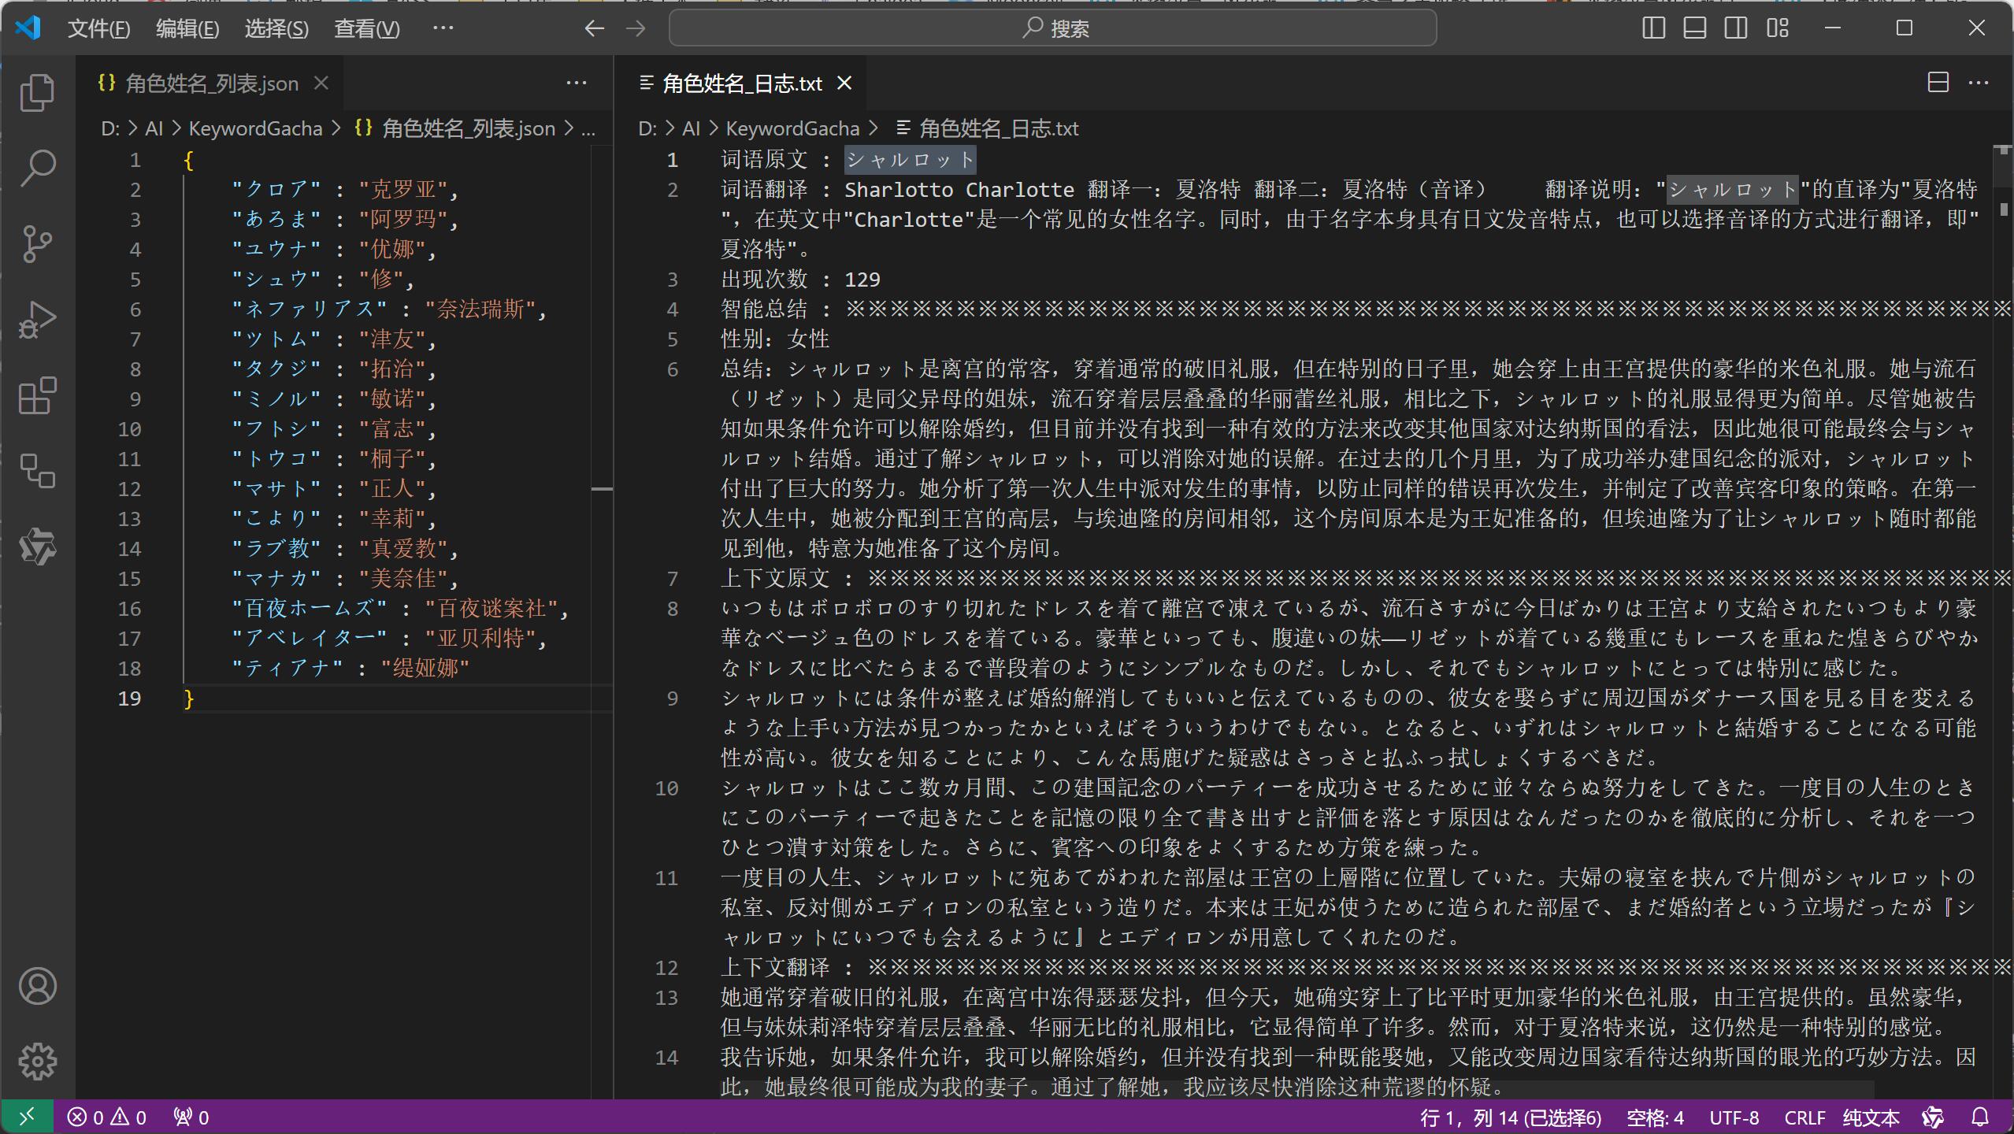Toggle panel layout icon
Viewport: 2014px width, 1134px height.
pos(1695,28)
